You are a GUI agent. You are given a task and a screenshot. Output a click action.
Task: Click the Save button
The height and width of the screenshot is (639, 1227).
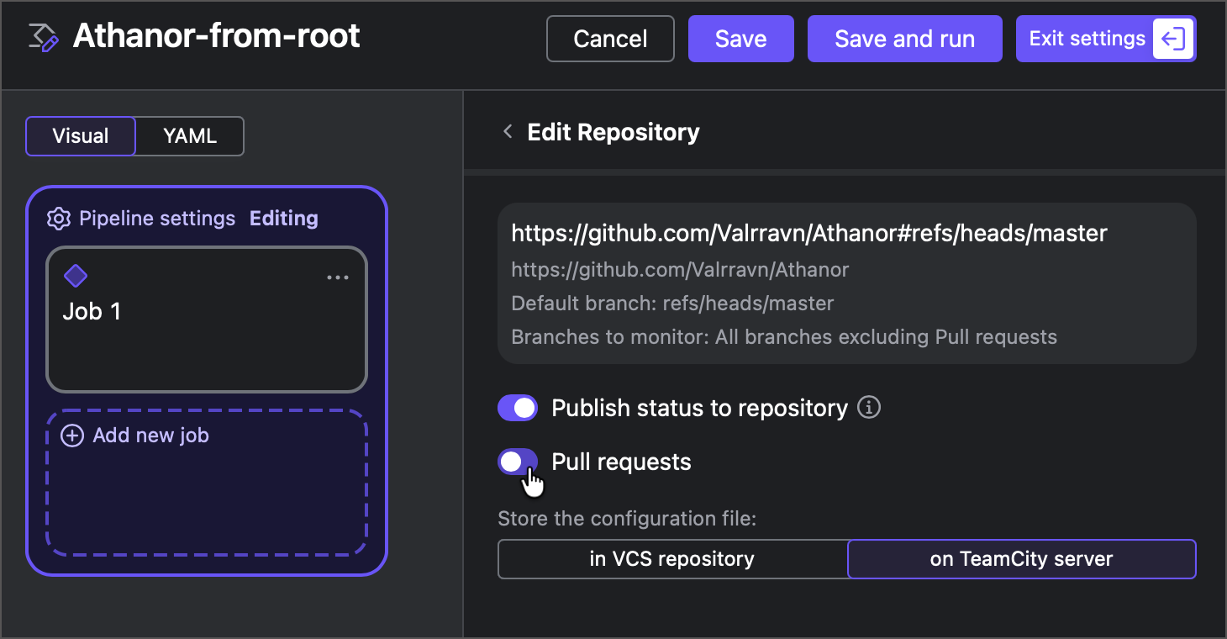click(741, 39)
